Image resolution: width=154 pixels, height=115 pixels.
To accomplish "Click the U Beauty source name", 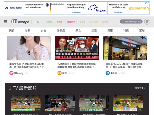I will pyautogui.click(x=19, y=73).
